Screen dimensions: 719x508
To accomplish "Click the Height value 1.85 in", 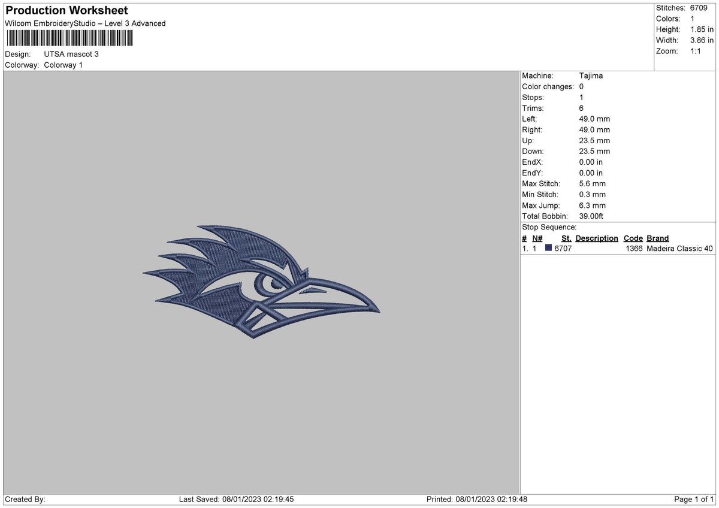I will pyautogui.click(x=702, y=29).
